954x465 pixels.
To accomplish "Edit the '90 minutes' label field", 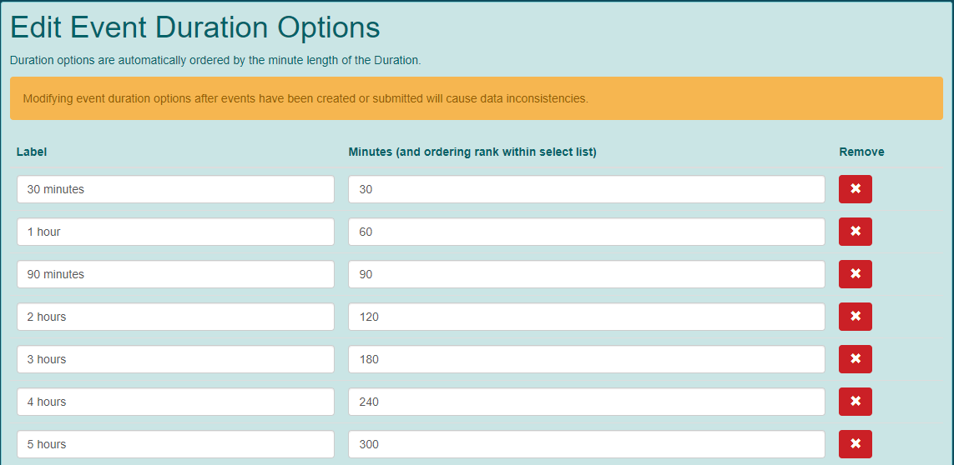I will [175, 274].
